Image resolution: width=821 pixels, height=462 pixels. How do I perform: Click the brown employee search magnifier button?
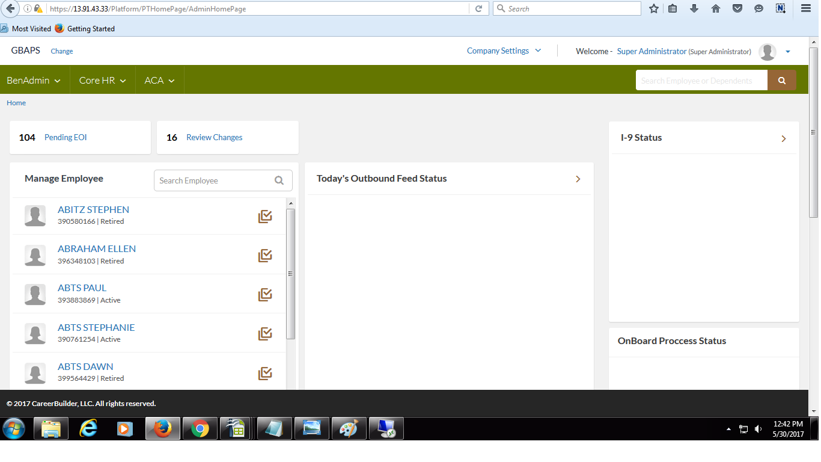(x=781, y=81)
